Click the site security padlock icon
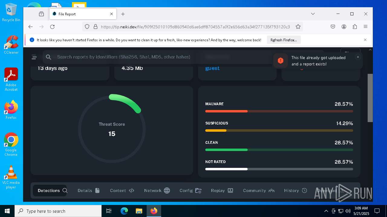This screenshot has width=387, height=217. (x=95, y=27)
